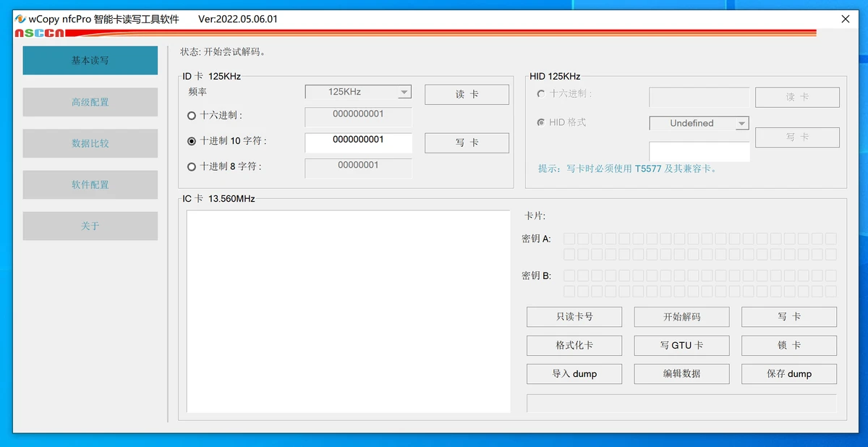Viewport: 868px width, 447px height.
Task: Click 写卡 button in IC卡 section
Action: [x=789, y=317]
